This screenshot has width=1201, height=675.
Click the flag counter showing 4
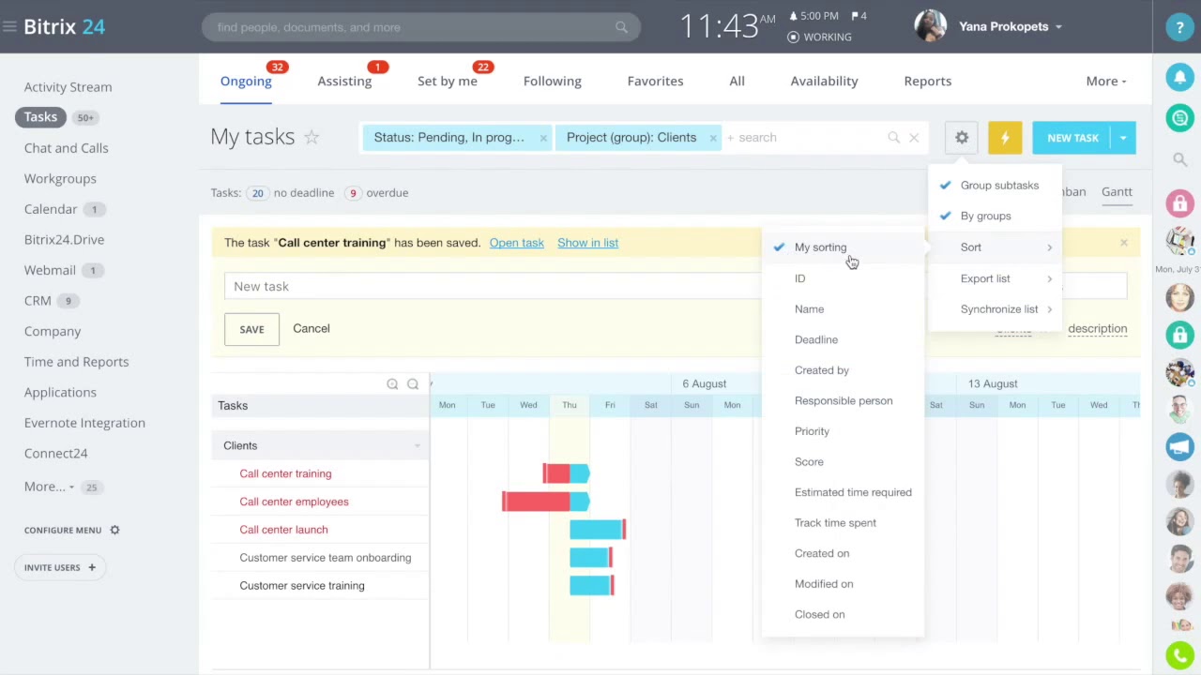point(859,16)
